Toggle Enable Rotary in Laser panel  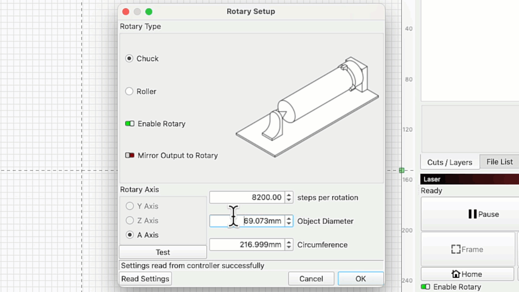(x=425, y=287)
